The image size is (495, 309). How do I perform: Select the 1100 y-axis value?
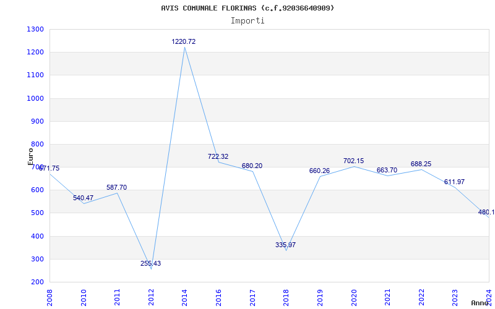pyautogui.click(x=35, y=75)
